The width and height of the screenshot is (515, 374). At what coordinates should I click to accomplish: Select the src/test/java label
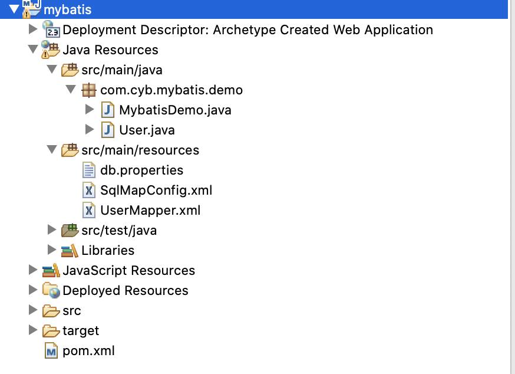119,231
